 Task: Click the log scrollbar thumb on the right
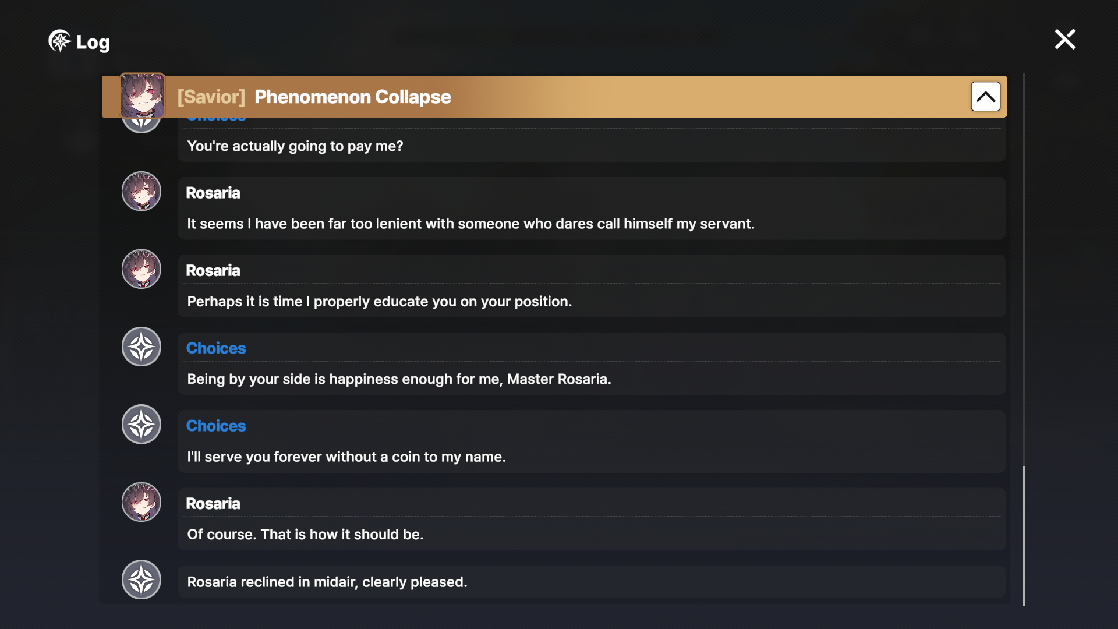[x=1024, y=536]
